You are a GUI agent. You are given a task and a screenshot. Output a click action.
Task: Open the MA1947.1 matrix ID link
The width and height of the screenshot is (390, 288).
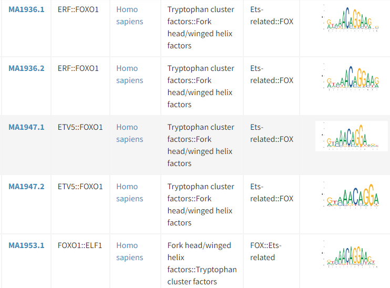coord(26,127)
